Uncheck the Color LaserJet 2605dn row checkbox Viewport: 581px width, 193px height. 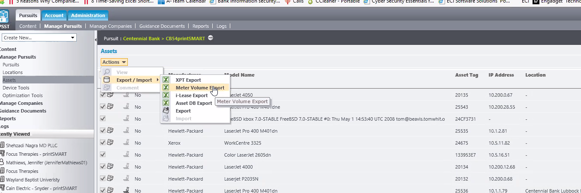pos(103,154)
